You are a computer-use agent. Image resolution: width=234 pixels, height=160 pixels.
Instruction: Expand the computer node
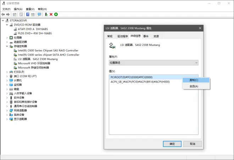point(7,80)
